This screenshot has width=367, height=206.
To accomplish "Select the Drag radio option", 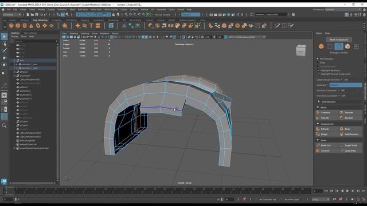I will click(x=318, y=62).
